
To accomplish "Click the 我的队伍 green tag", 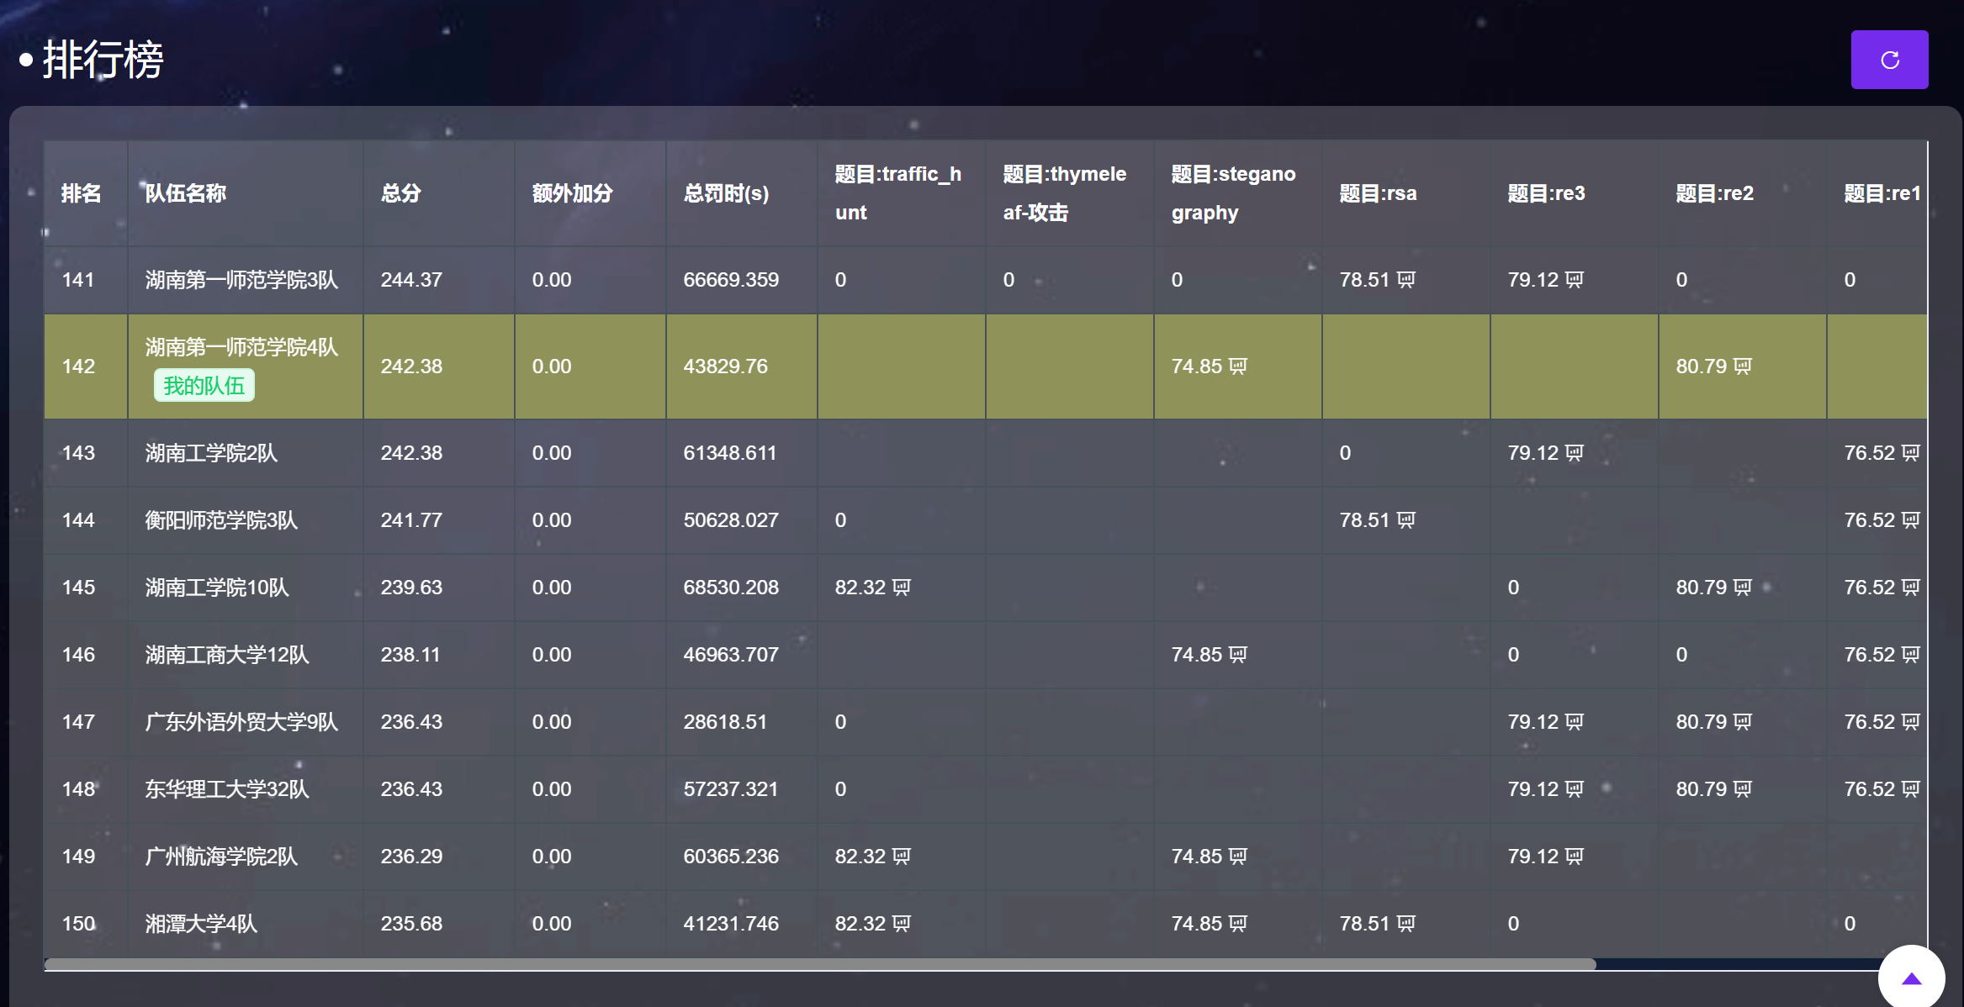I will 204,386.
